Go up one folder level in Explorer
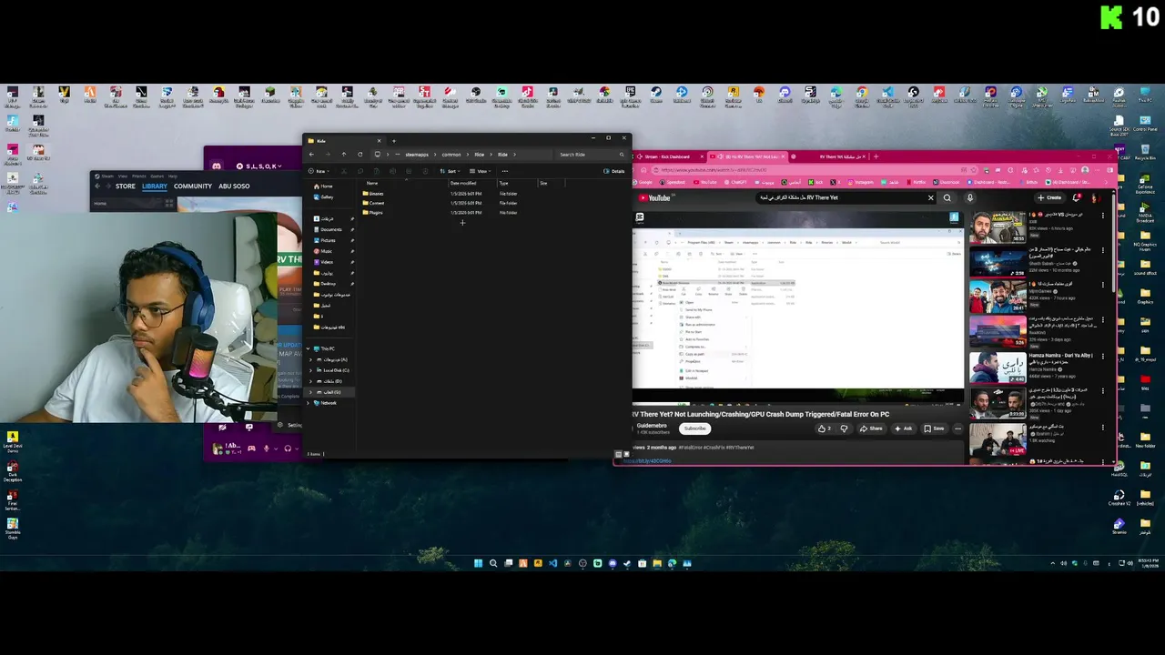Image resolution: width=1165 pixels, height=655 pixels. (x=344, y=155)
